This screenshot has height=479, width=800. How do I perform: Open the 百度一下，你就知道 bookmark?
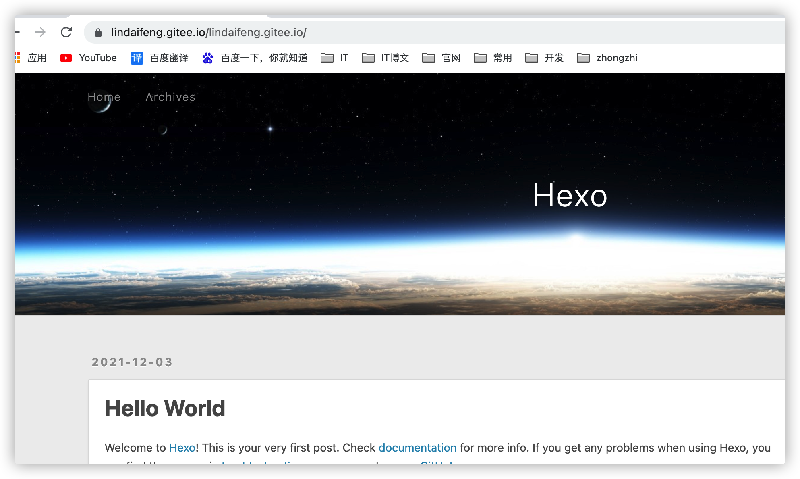255,58
